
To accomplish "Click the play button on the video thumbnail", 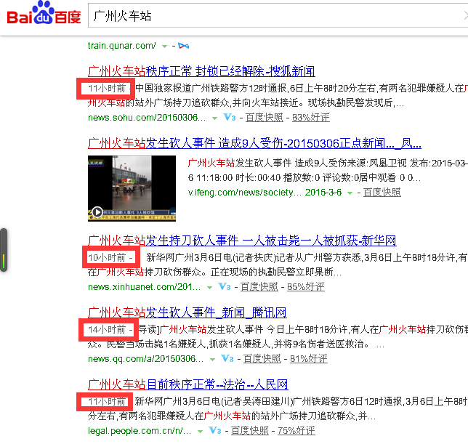I will tap(97, 212).
